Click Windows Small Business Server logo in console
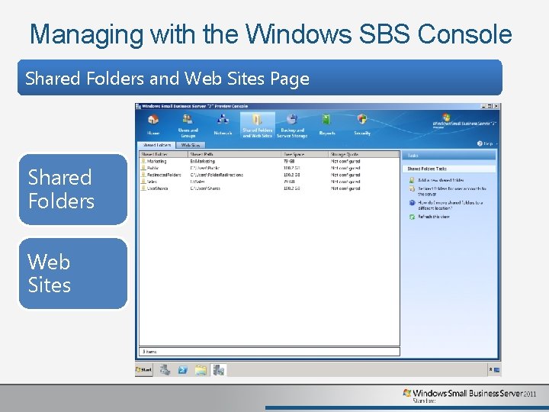The height and width of the screenshot is (412, 549). pos(464,121)
